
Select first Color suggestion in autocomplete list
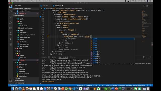coord(113,39)
